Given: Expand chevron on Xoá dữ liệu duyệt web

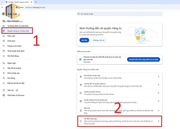Looking at the screenshot, I should [159, 77].
